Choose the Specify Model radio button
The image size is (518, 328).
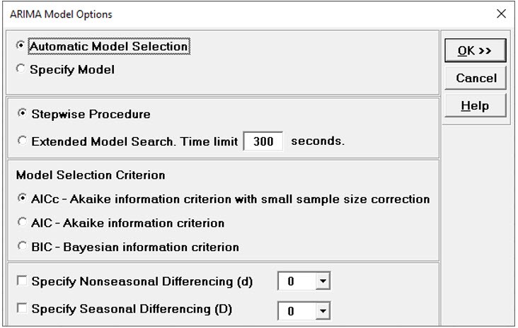[x=21, y=69]
